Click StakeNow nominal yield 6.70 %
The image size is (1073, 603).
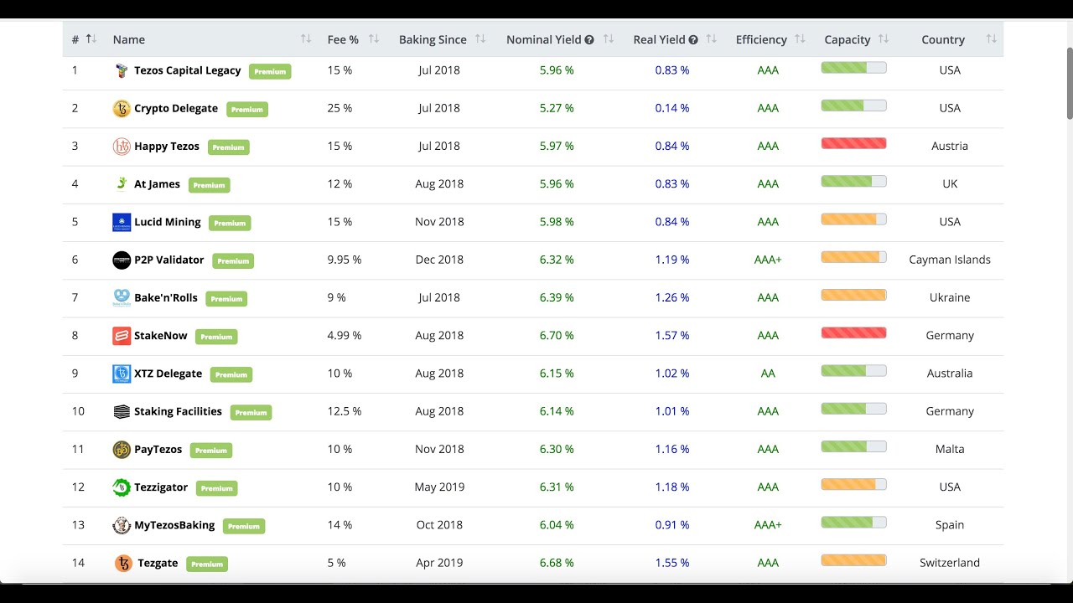coord(557,336)
